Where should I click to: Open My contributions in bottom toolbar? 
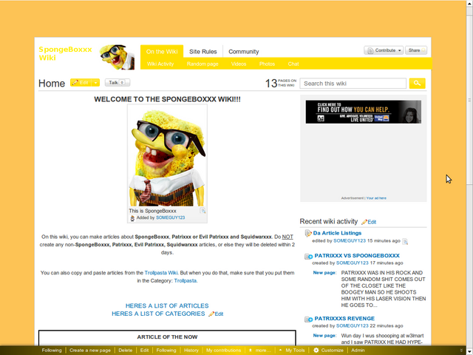pos(223,350)
